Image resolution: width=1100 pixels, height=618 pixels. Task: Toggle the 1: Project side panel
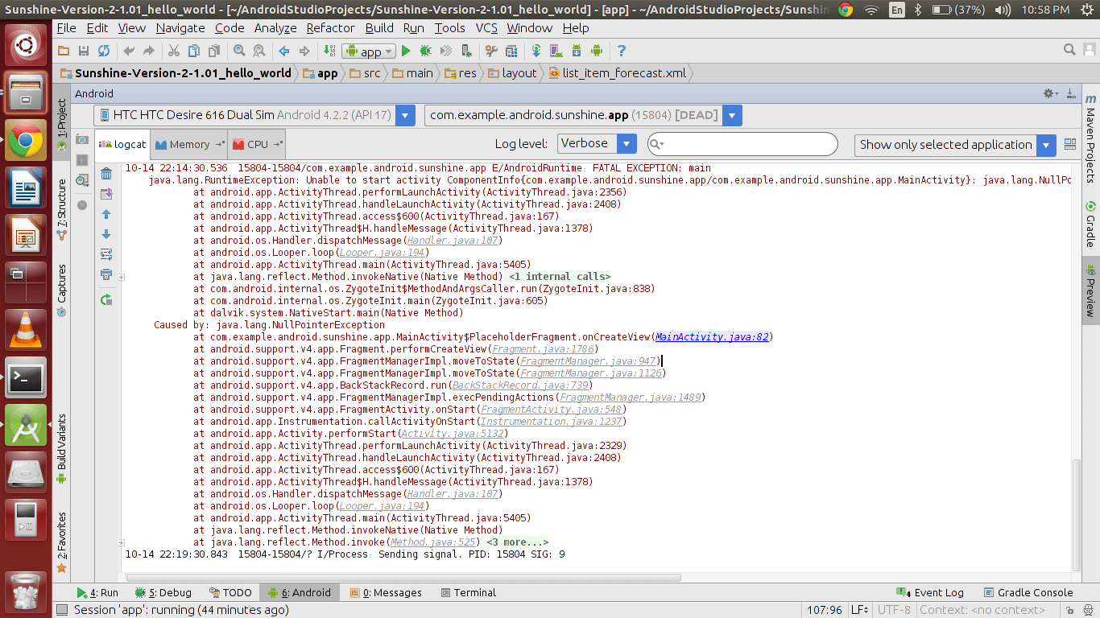62,125
